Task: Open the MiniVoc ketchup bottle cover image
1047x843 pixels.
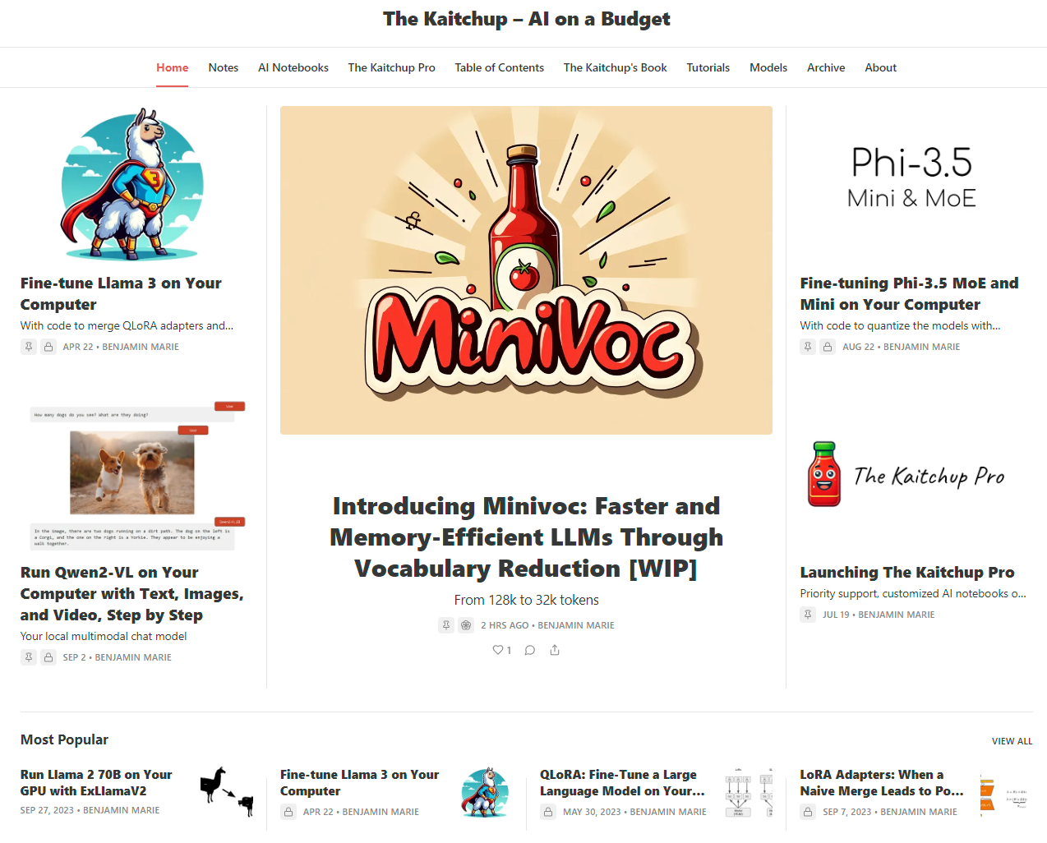Action: tap(526, 270)
